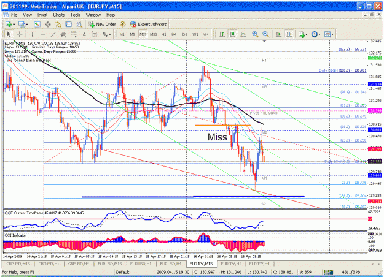The width and height of the screenshot is (384, 277).
Task: Open the Profiles toolbar icon
Action: (x=22, y=24)
